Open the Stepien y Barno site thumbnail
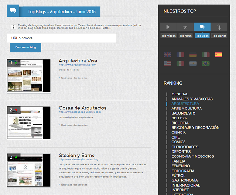This screenshot has width=236, height=195. click(x=28, y=170)
